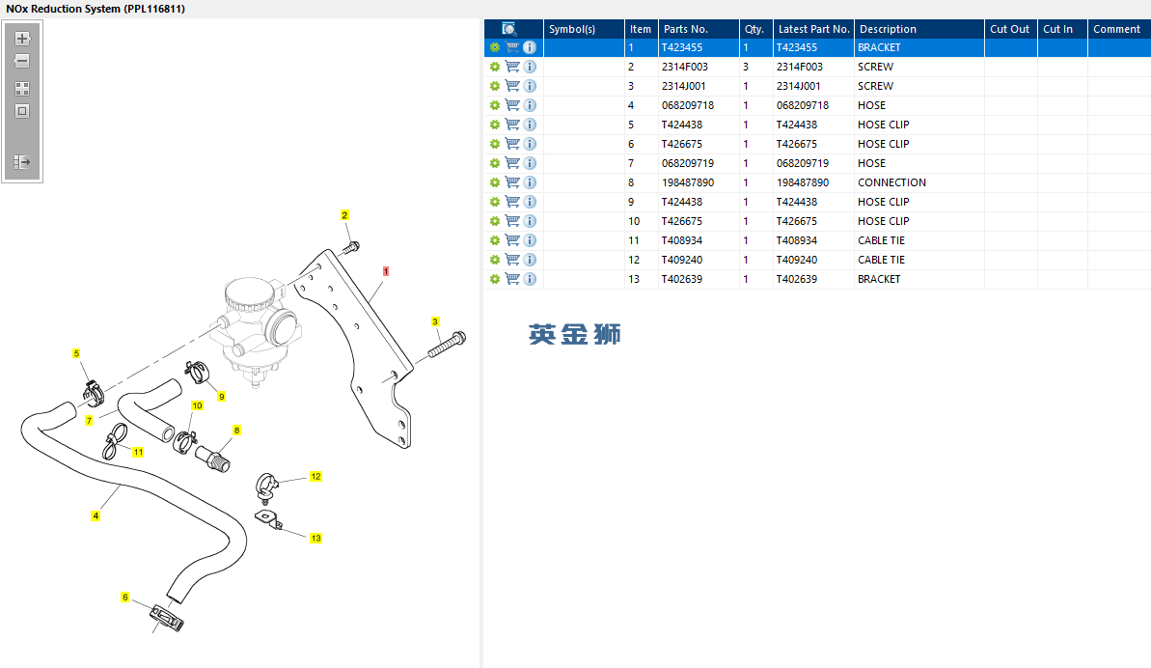Click green gear for item 10 HOSE CLIP
1151x668 pixels.
coord(495,221)
